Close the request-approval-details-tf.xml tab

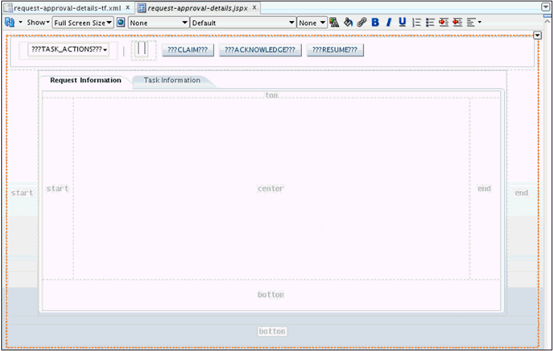[128, 7]
